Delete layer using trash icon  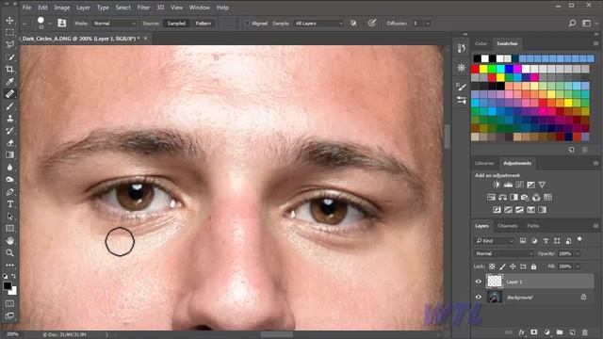tap(584, 332)
